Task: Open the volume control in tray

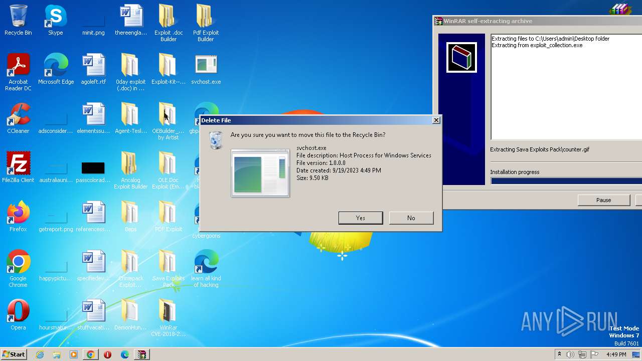Action: pos(570,354)
